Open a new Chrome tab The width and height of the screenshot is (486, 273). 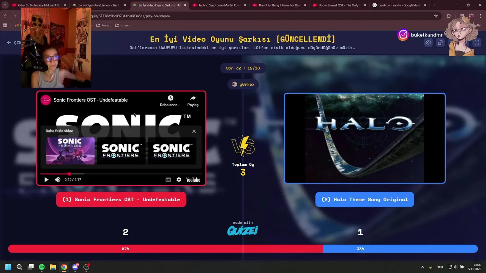tap(434, 5)
